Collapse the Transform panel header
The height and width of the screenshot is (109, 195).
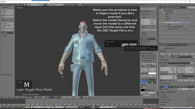[x=5, y=7]
